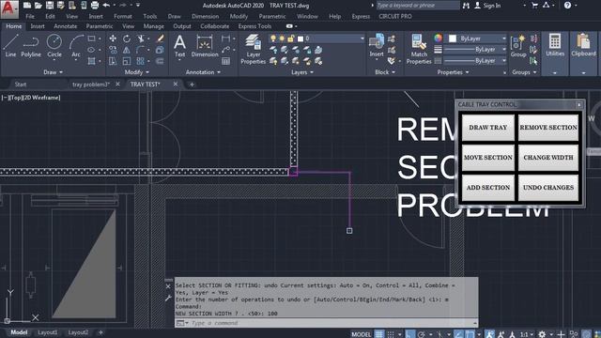Select the Line tool
The height and width of the screenshot is (338, 601).
point(10,45)
